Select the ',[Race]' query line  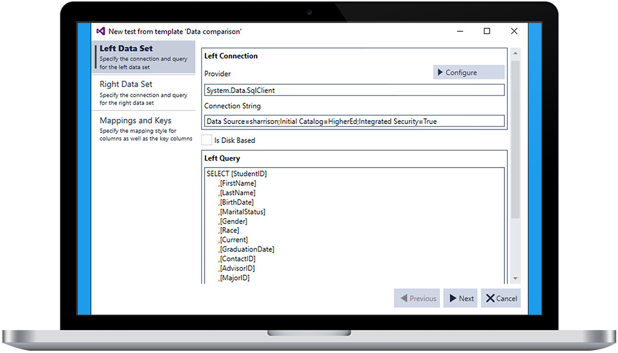coord(228,230)
